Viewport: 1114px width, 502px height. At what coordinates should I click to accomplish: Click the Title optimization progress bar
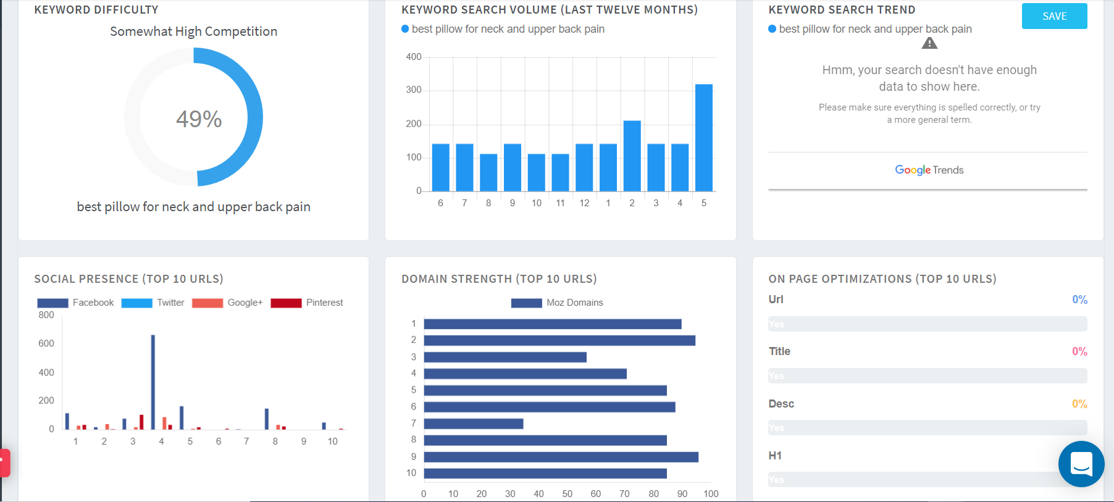(x=928, y=376)
